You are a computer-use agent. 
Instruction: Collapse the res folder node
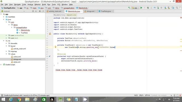pos(4,41)
